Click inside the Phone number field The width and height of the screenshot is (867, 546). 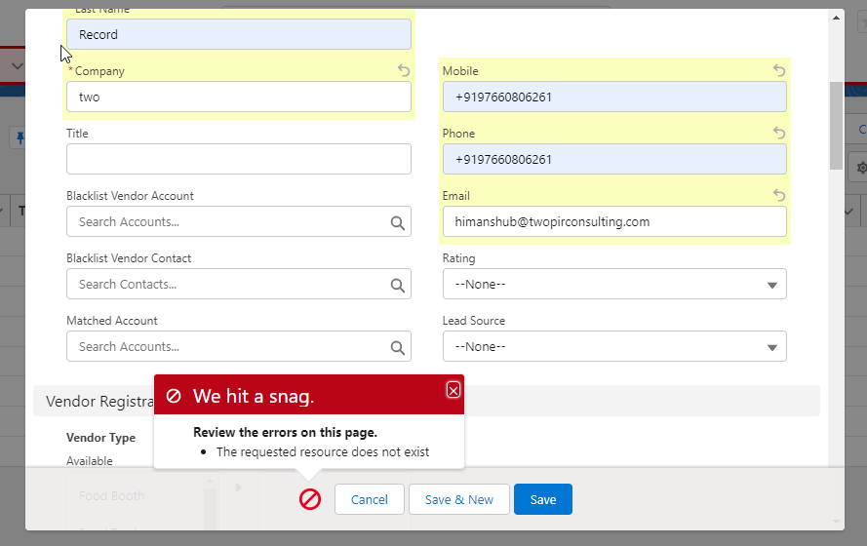614,159
